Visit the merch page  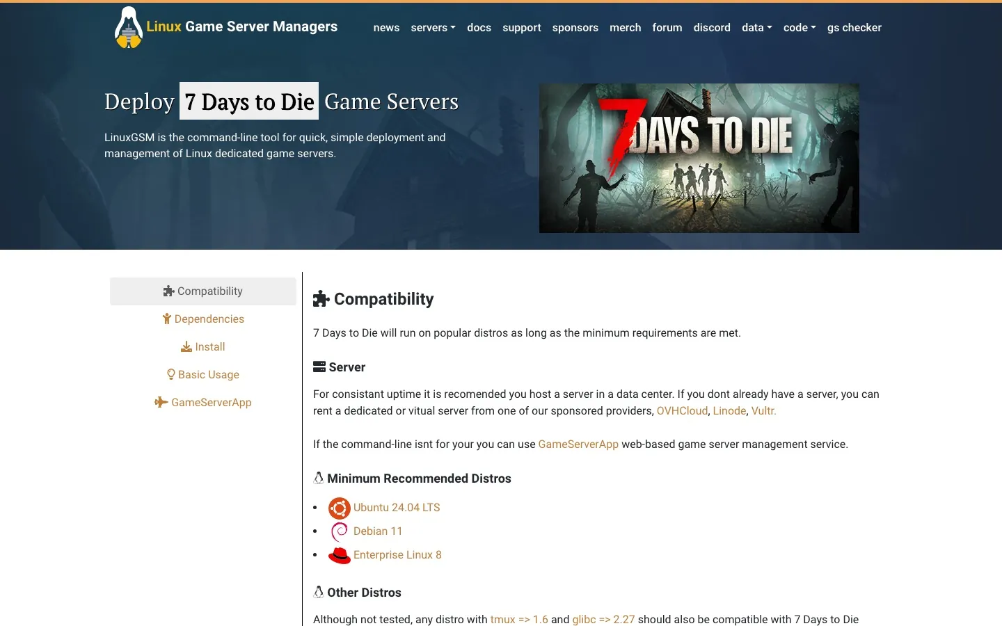point(626,28)
